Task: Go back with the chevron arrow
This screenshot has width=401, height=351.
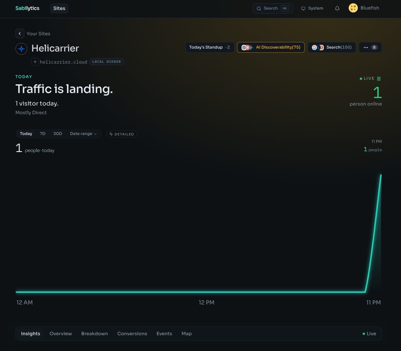Action: click(x=20, y=34)
